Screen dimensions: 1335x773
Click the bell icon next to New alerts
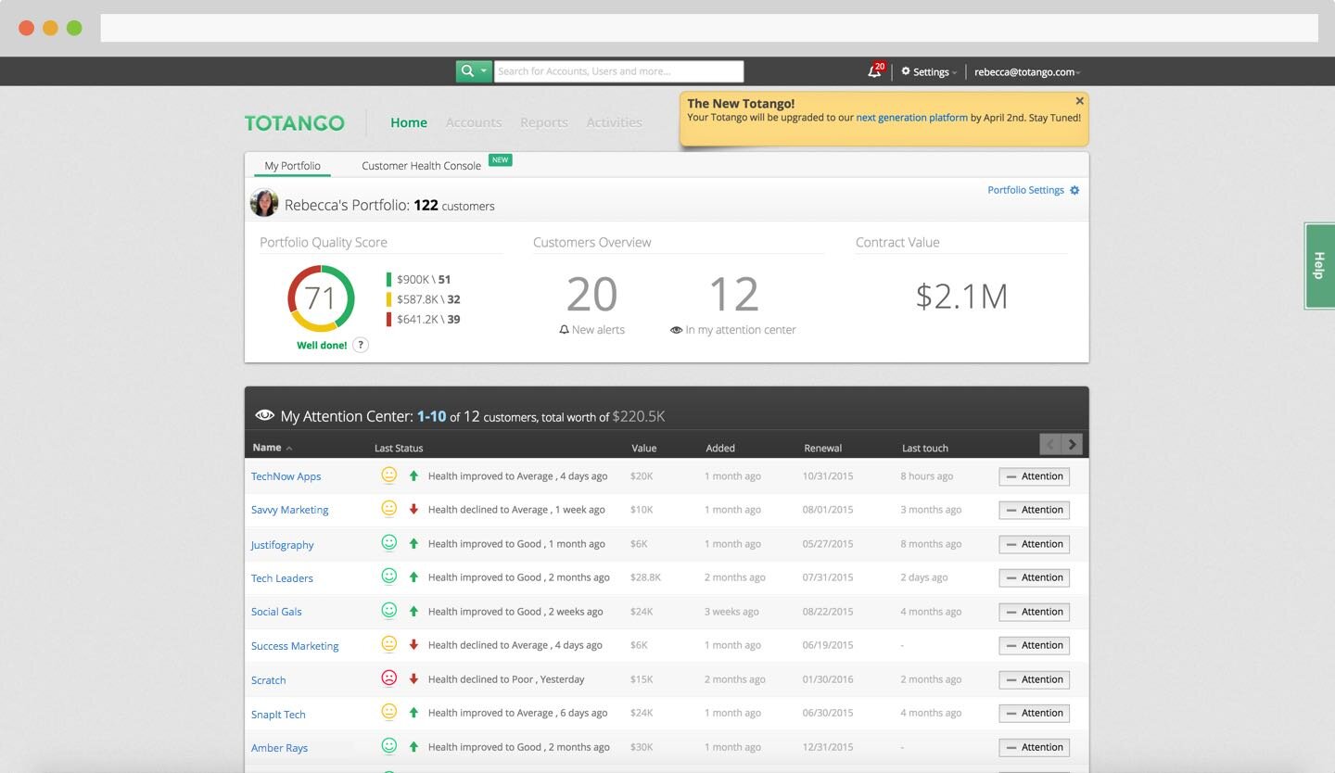point(564,329)
